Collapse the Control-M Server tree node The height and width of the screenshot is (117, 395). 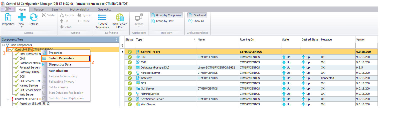click(8, 99)
